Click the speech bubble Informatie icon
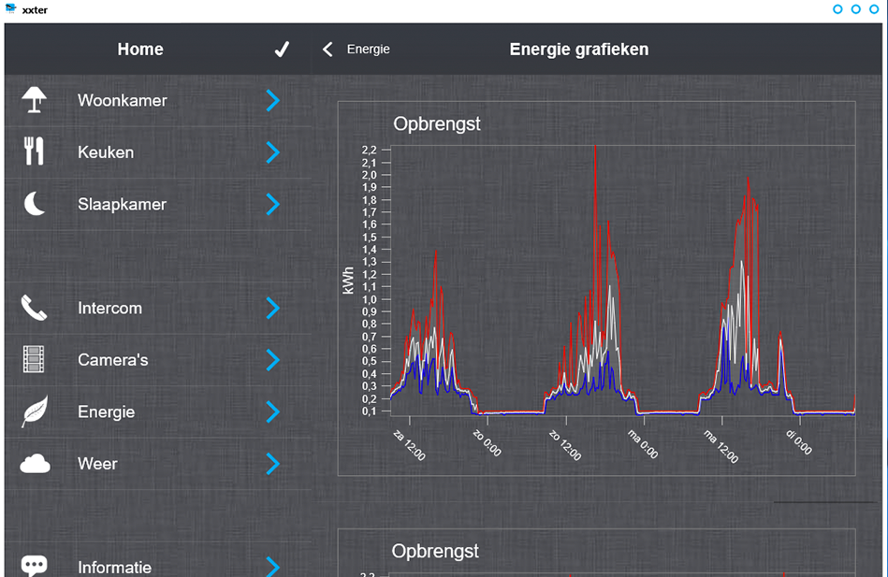Image resolution: width=888 pixels, height=577 pixels. pyautogui.click(x=34, y=566)
